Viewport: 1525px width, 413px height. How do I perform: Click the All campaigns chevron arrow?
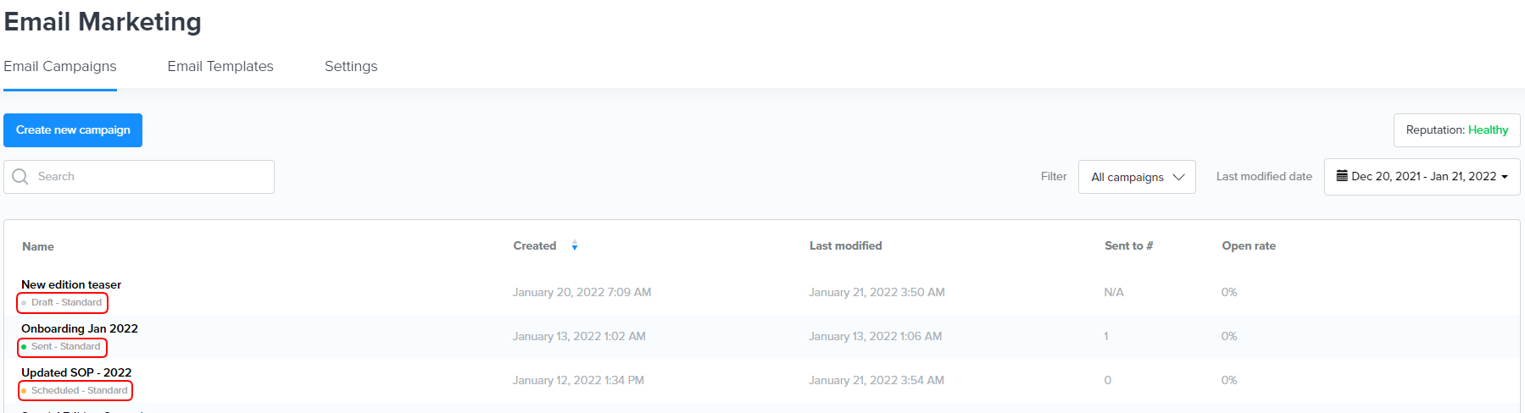(x=1178, y=177)
